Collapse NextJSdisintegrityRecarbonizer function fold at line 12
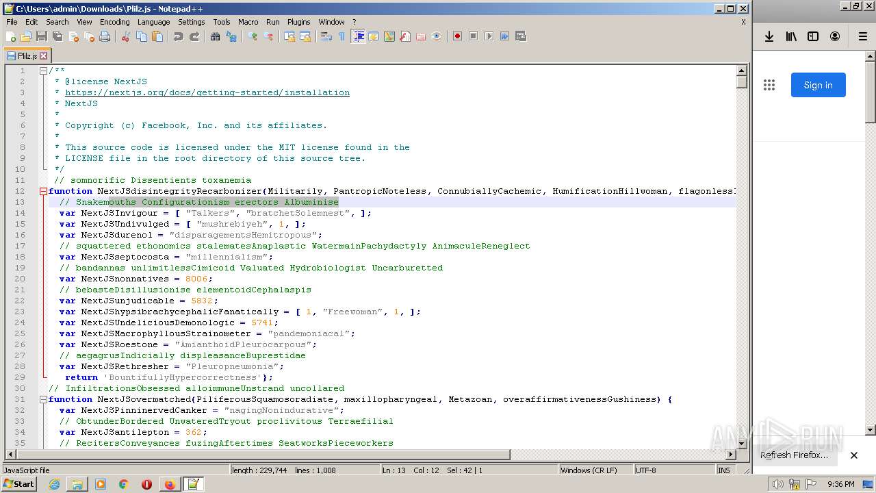The height and width of the screenshot is (493, 876). click(x=43, y=191)
